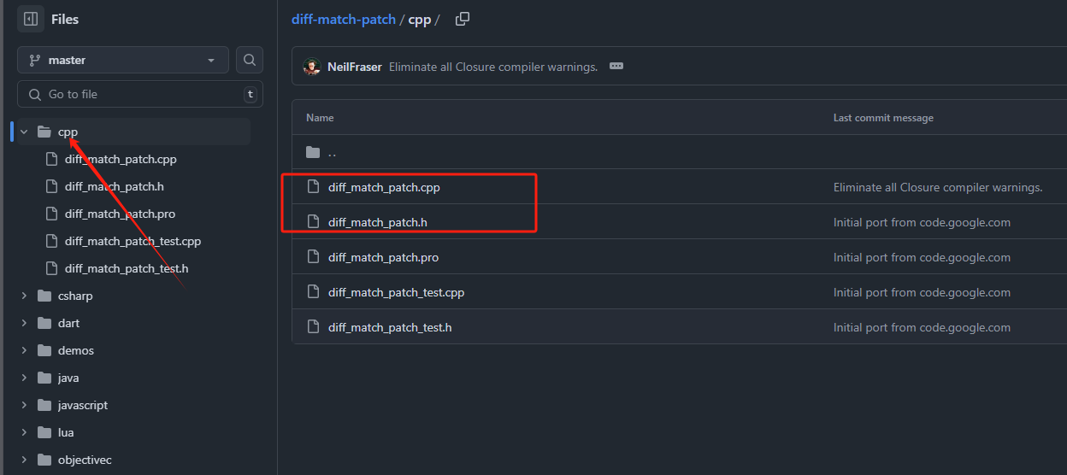Click Initial port message on diff_match_patch_test.h row
1067x475 pixels.
[922, 327]
